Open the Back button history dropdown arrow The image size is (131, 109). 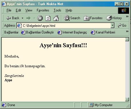(x=22, y=18)
